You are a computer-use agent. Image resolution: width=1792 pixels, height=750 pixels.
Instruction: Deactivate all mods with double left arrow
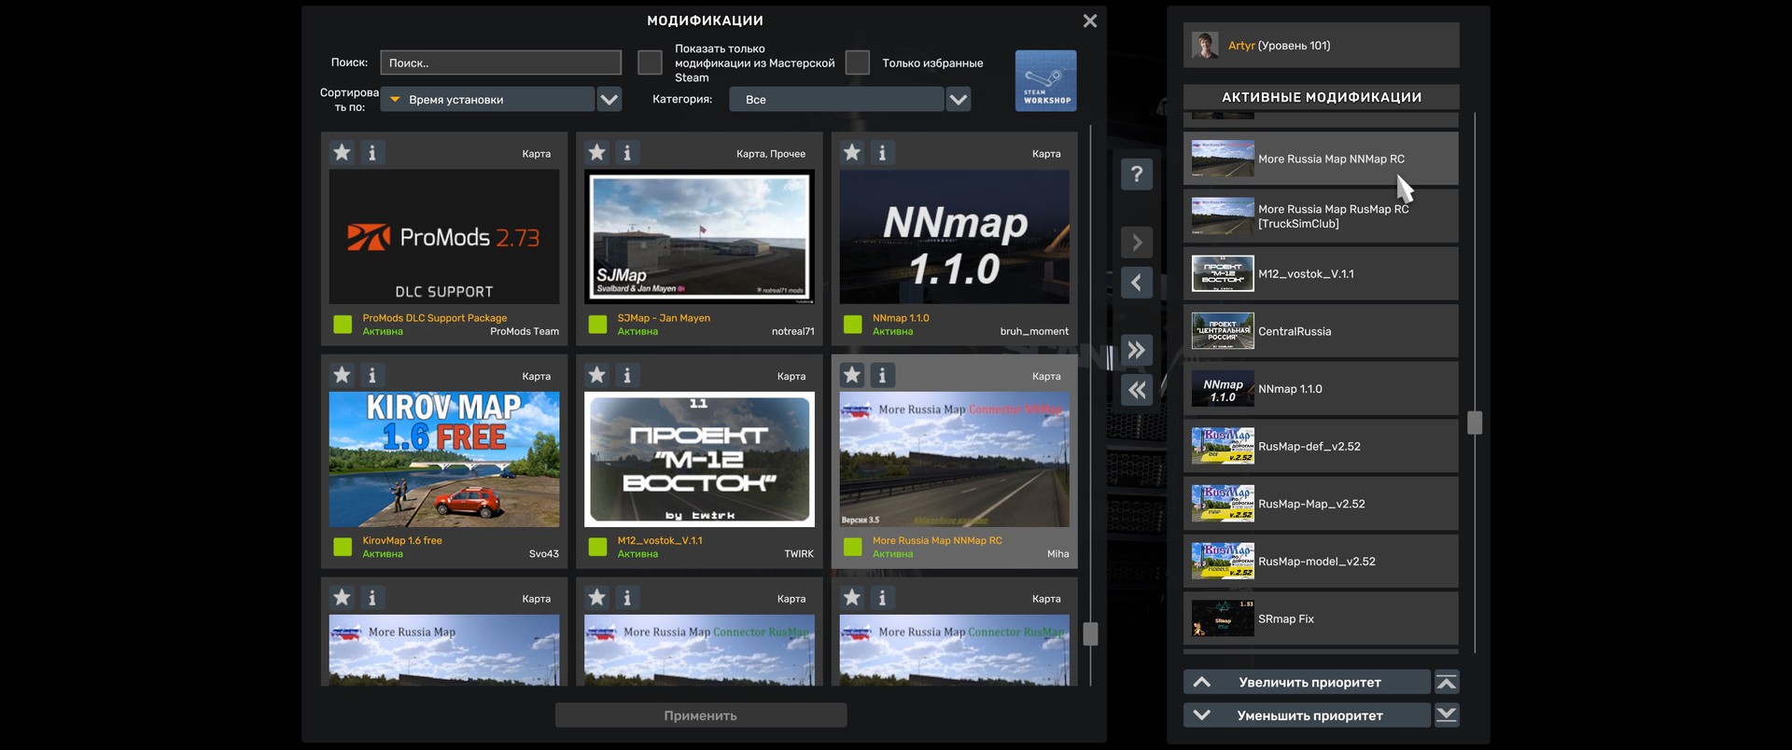pos(1137,390)
